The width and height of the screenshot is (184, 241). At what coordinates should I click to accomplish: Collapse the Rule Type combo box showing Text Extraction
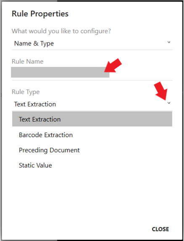pos(92,104)
